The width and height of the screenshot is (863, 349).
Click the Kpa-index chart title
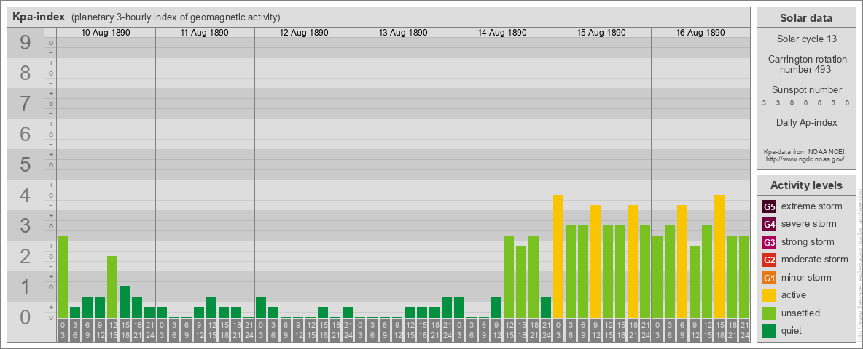click(x=39, y=17)
